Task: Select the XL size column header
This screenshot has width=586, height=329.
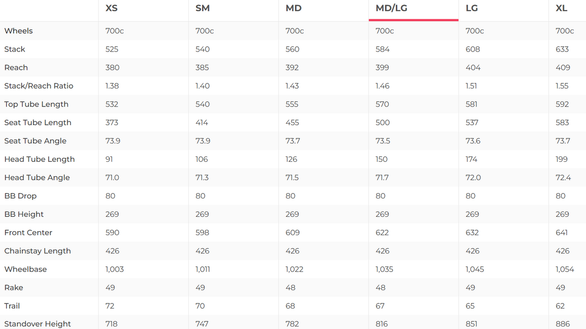Action: [561, 8]
